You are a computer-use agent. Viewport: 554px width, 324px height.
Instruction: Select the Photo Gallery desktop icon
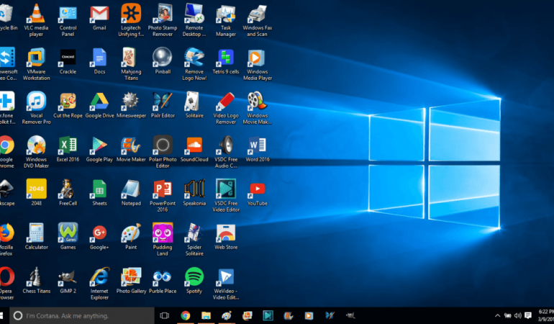click(131, 276)
